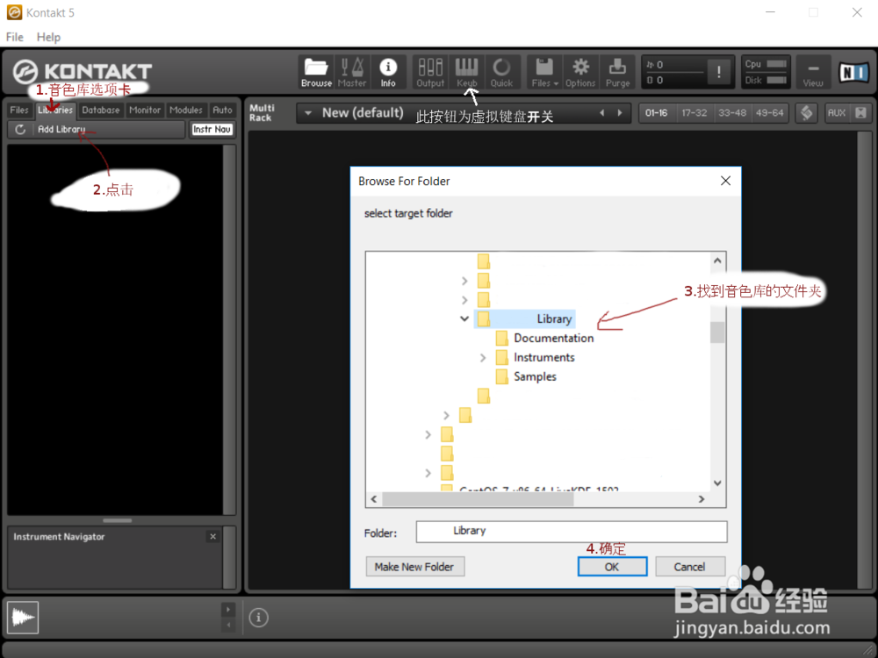Switch to the Auto tab
The width and height of the screenshot is (878, 658).
pyautogui.click(x=222, y=111)
